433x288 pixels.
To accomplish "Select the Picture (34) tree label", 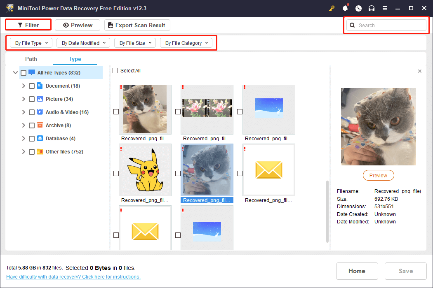I will click(59, 99).
